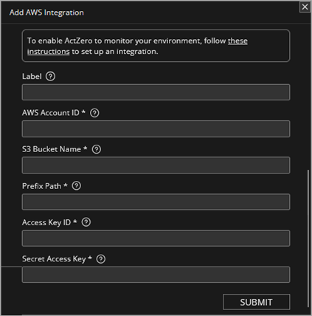The width and height of the screenshot is (312, 316).
Task: Open Access Key ID help icon
Action: [86, 222]
